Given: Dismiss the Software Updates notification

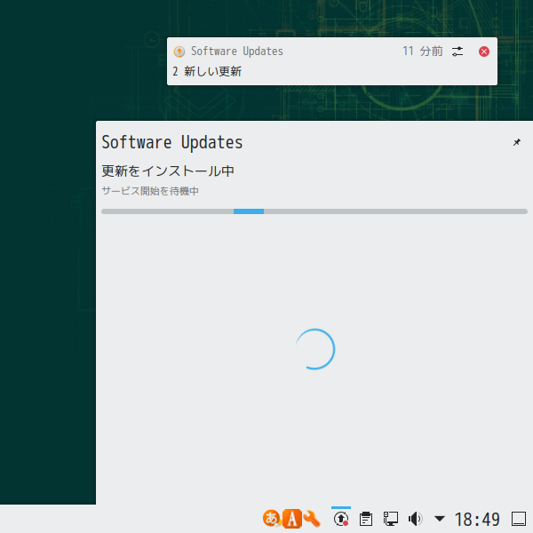Looking at the screenshot, I should tap(484, 52).
